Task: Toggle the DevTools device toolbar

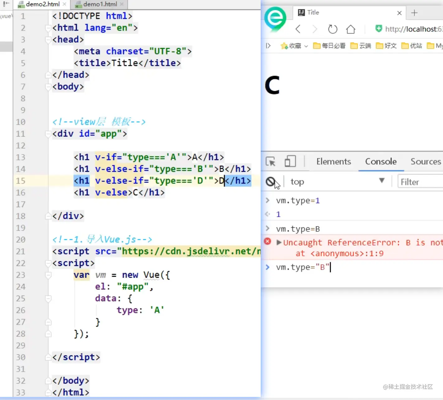Action: pyautogui.click(x=290, y=161)
